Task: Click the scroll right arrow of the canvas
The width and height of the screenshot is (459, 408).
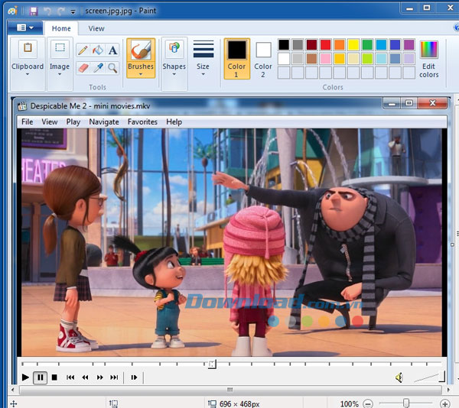Action: pyautogui.click(x=448, y=390)
